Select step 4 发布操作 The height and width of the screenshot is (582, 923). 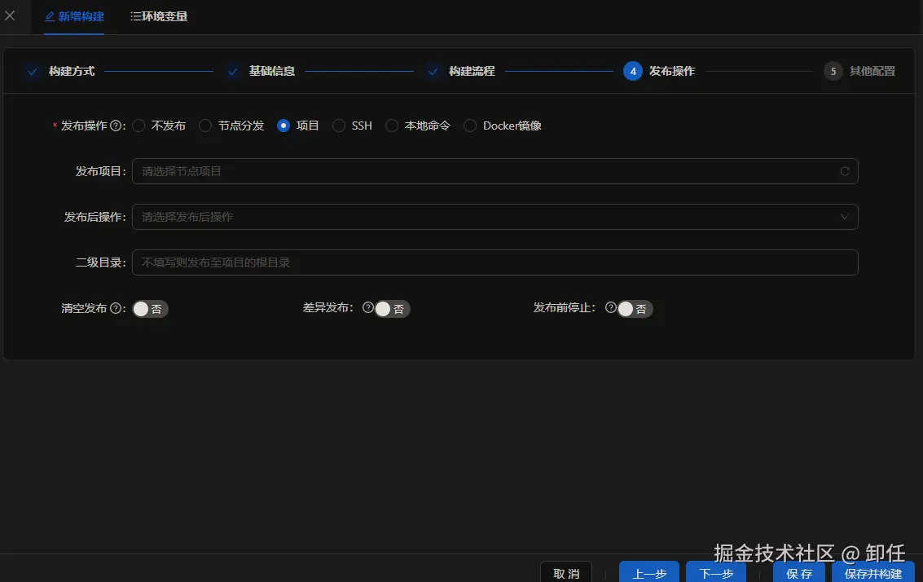pos(660,71)
